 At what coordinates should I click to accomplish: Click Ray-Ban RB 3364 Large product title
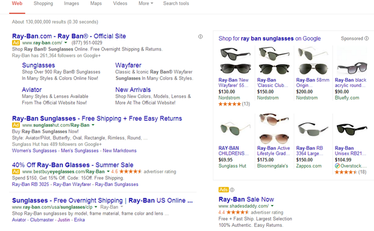tap(310, 151)
